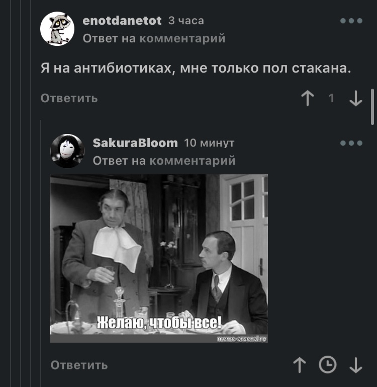Upvote SakuraBloom's meme reply
This screenshot has height=387, width=377.
(300, 365)
